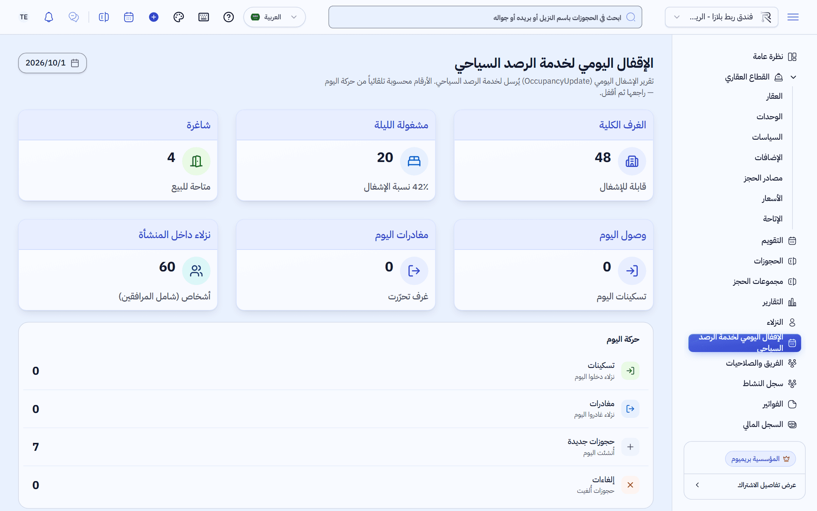Click the search magnifier icon
This screenshot has height=511, width=817.
click(631, 17)
